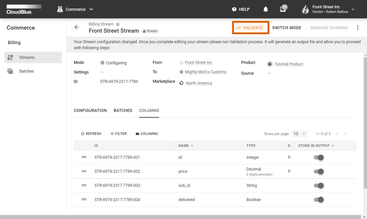Click the Front Street Inc flame account icon

[x=305, y=9]
